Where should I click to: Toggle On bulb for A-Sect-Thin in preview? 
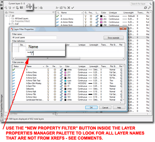(48, 86)
